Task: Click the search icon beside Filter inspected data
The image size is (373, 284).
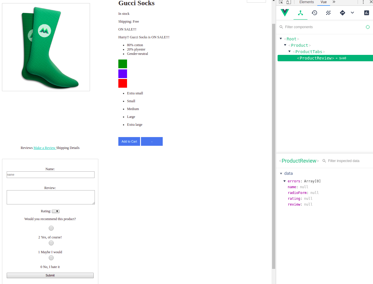Action: pos(324,161)
